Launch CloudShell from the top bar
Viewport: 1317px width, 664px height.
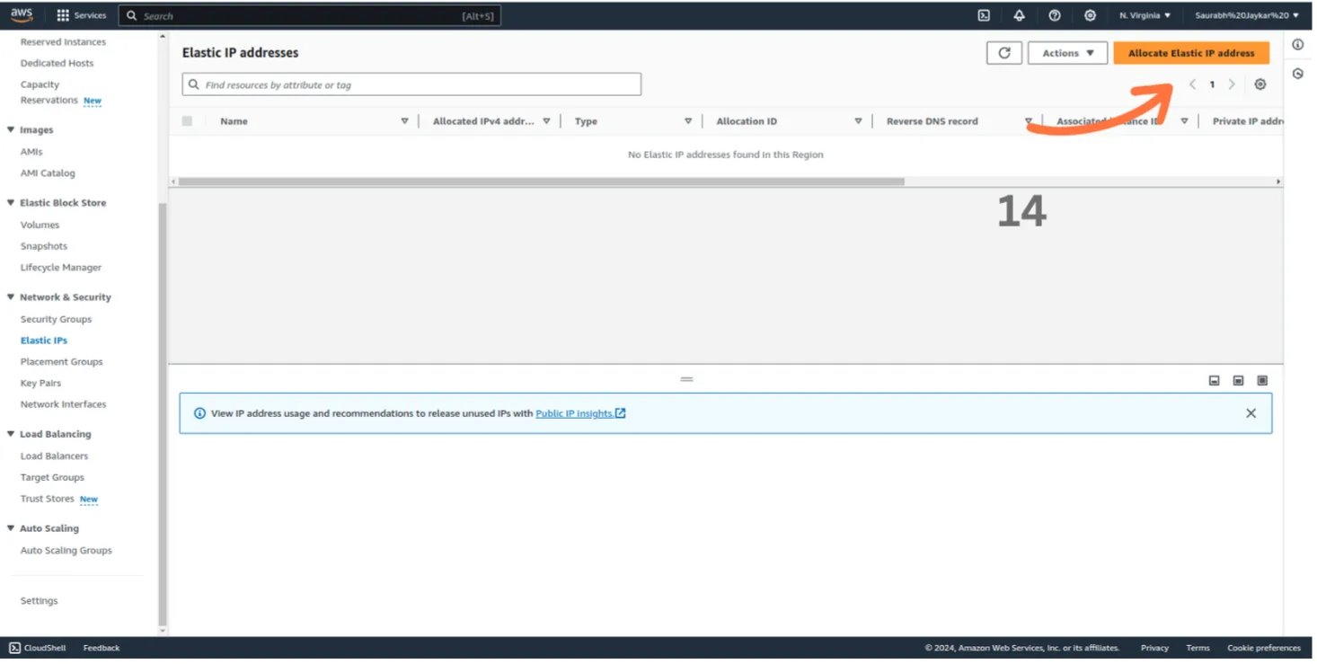984,15
